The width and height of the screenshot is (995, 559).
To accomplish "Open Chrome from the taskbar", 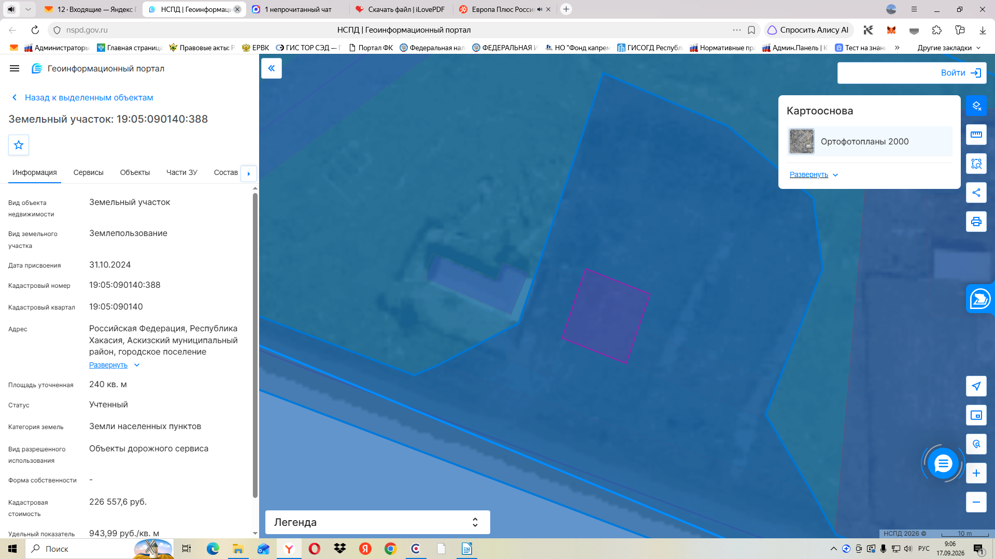I will click(391, 549).
